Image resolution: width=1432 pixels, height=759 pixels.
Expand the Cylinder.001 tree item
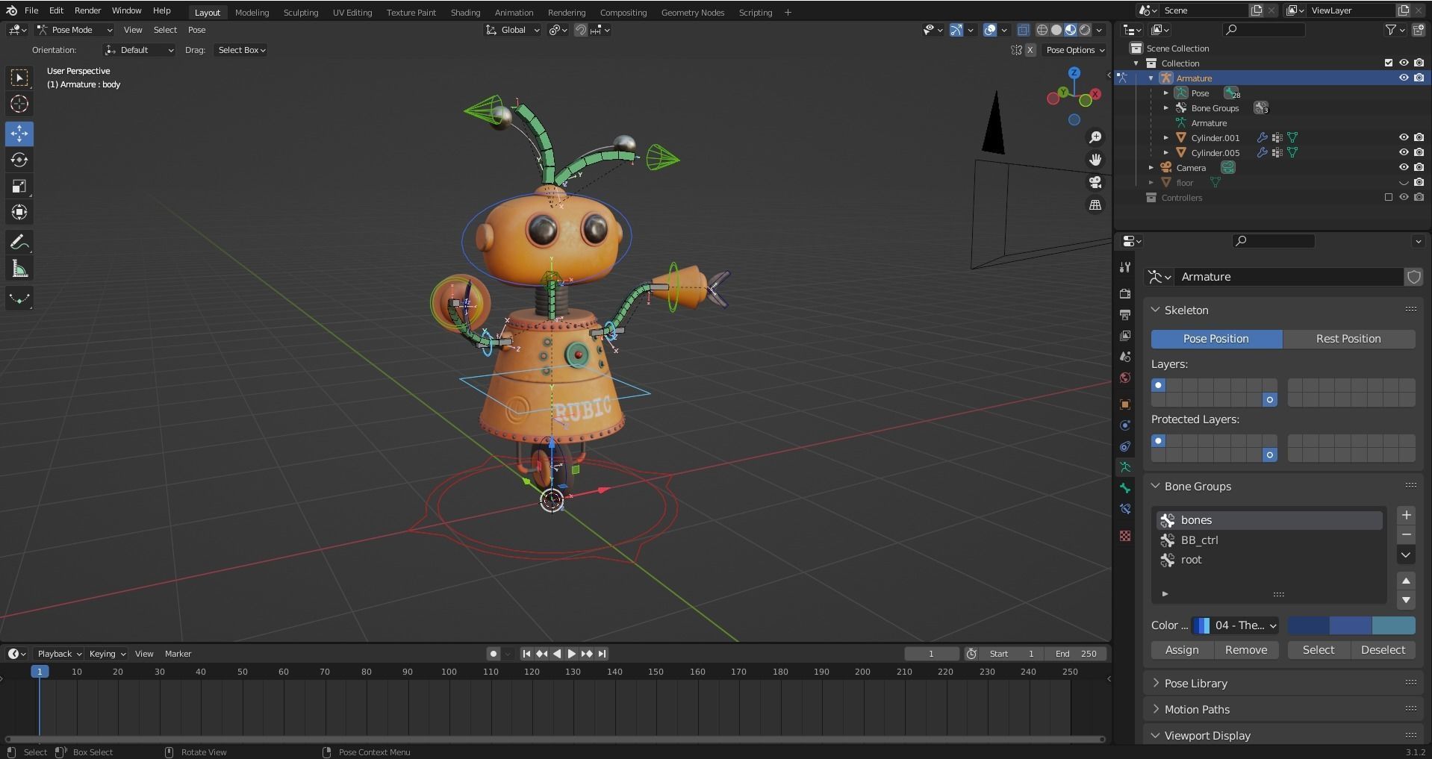(1166, 138)
